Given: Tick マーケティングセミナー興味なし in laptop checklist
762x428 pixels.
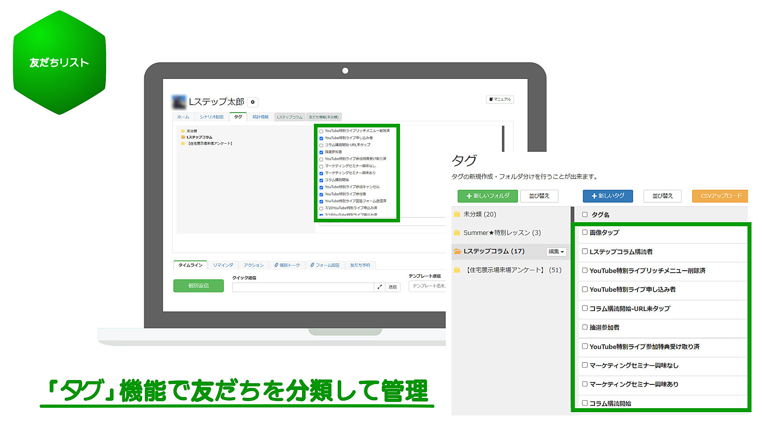Looking at the screenshot, I should click(x=321, y=166).
